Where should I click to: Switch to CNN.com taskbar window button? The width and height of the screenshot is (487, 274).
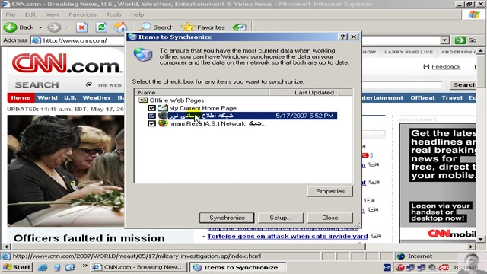coord(138,267)
